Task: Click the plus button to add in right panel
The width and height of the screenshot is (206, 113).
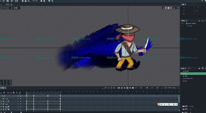Action: [199, 68]
